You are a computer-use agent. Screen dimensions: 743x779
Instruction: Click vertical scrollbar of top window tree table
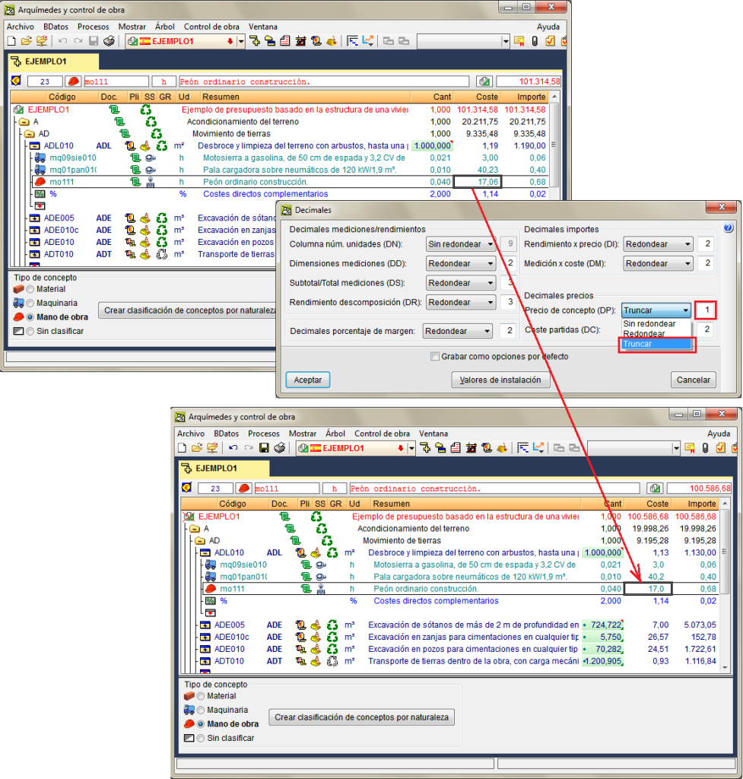tap(554, 144)
